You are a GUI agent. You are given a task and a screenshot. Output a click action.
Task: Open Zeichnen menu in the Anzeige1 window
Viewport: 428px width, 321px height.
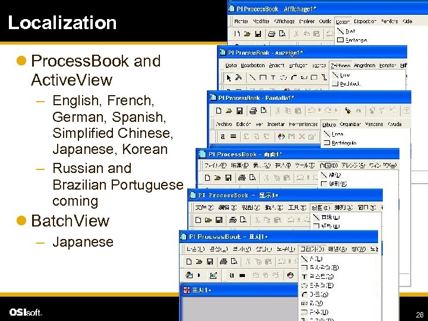point(341,65)
